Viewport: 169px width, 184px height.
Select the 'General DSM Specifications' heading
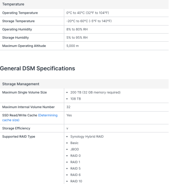tap(37, 69)
